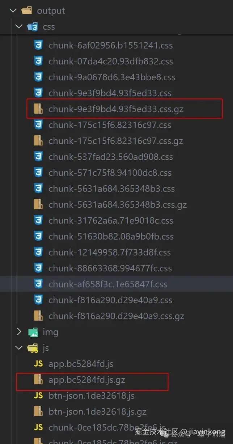Click JS icon of btn-json.1de32618.js
This screenshot has height=444, width=233.
click(38, 396)
